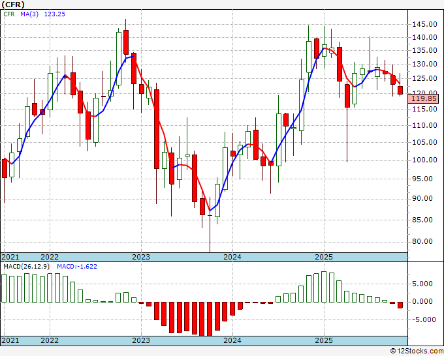Select 2025 on the MACD panel time axis
444x356 pixels.
click(324, 340)
